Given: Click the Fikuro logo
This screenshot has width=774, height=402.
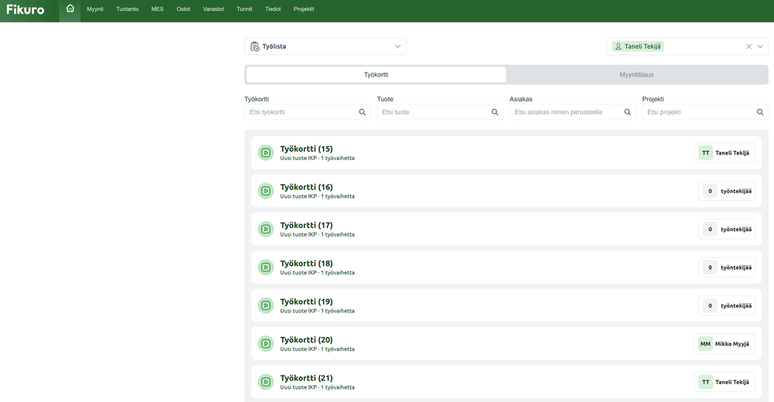Looking at the screenshot, I should pyautogui.click(x=26, y=9).
